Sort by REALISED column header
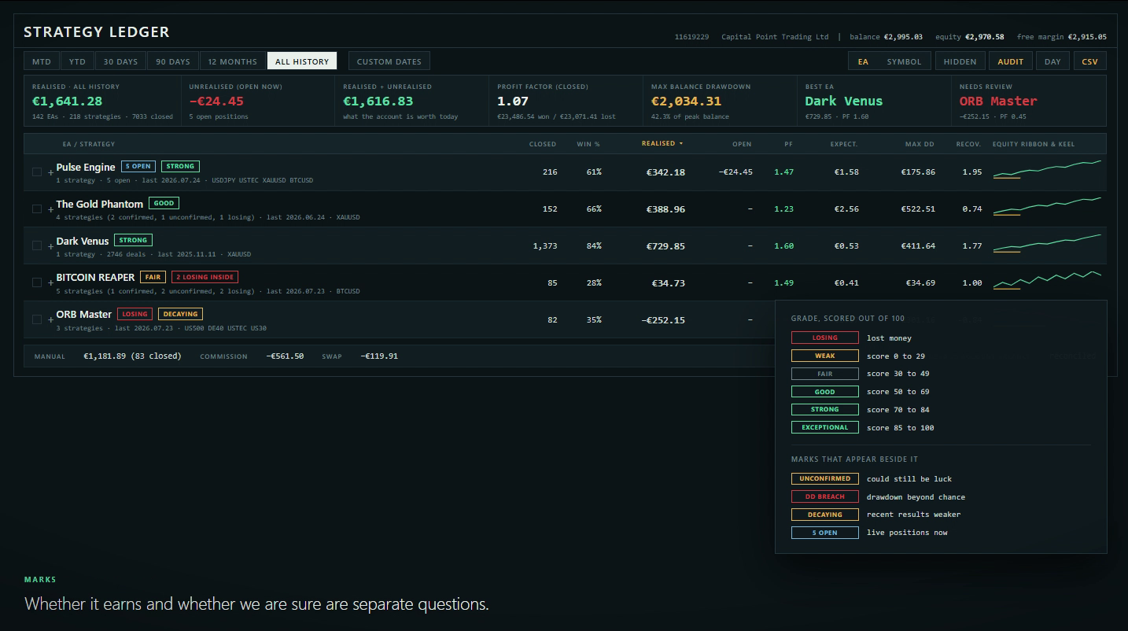Viewport: 1128px width, 631px height. click(662, 143)
